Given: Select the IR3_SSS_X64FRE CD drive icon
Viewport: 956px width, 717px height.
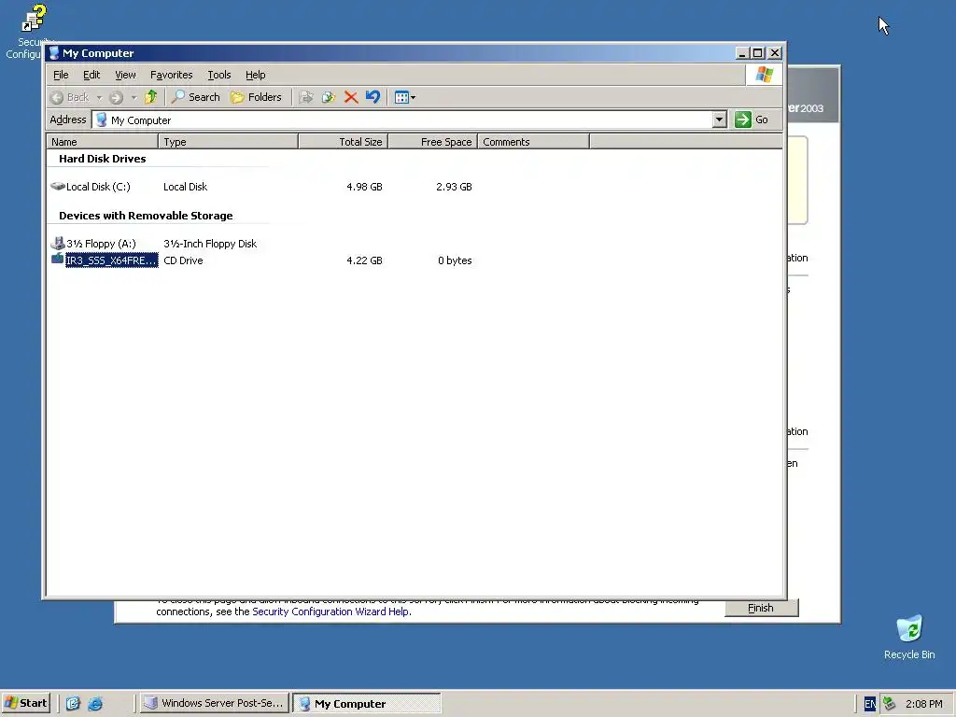Looking at the screenshot, I should pyautogui.click(x=57, y=260).
